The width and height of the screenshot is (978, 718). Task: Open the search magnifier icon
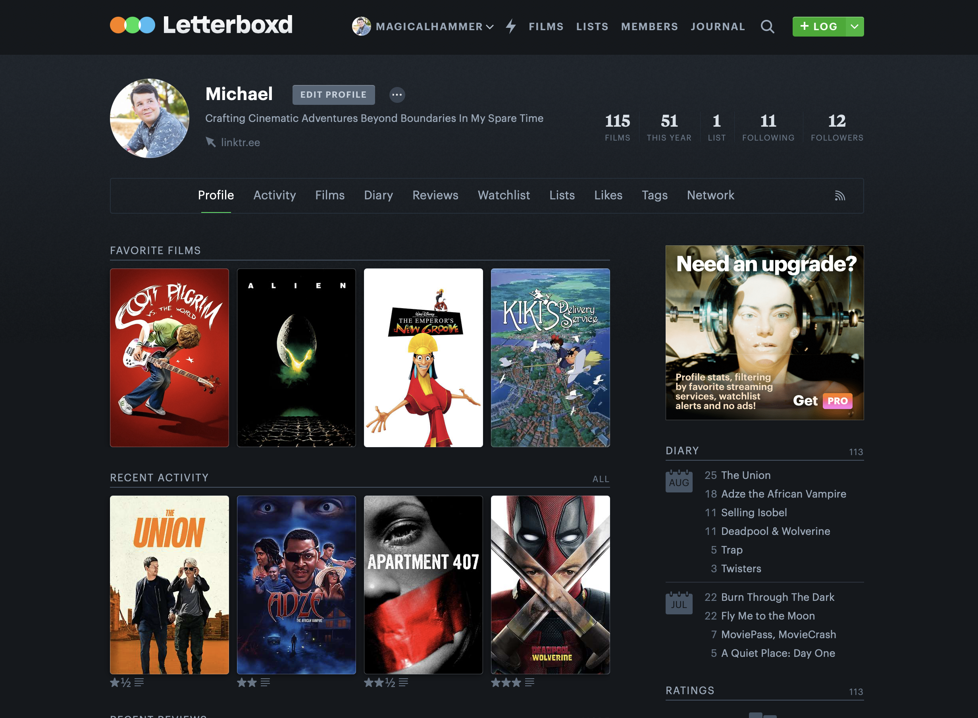(x=767, y=27)
